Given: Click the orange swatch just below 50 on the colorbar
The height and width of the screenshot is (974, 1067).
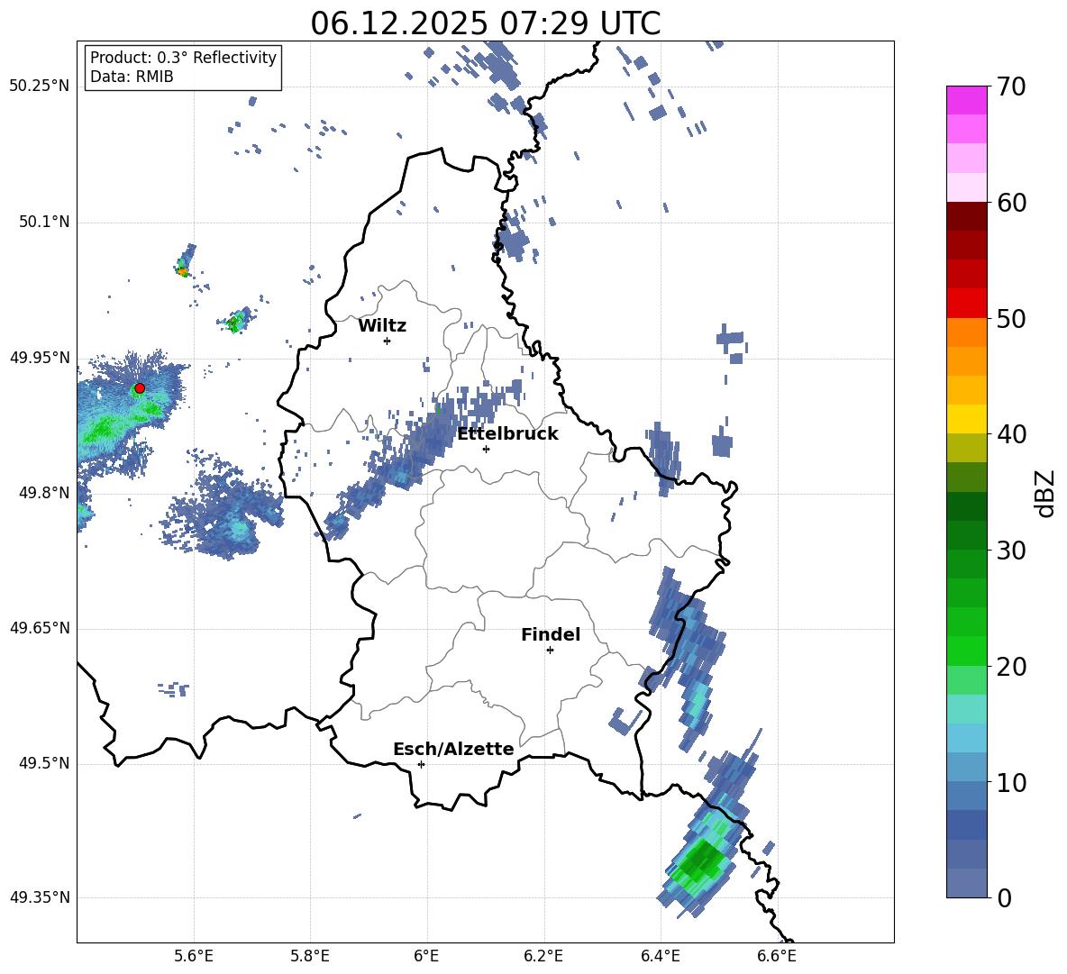Looking at the screenshot, I should coord(966,332).
